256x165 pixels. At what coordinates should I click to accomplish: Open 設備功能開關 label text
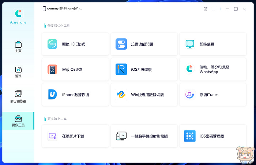(x=142, y=44)
